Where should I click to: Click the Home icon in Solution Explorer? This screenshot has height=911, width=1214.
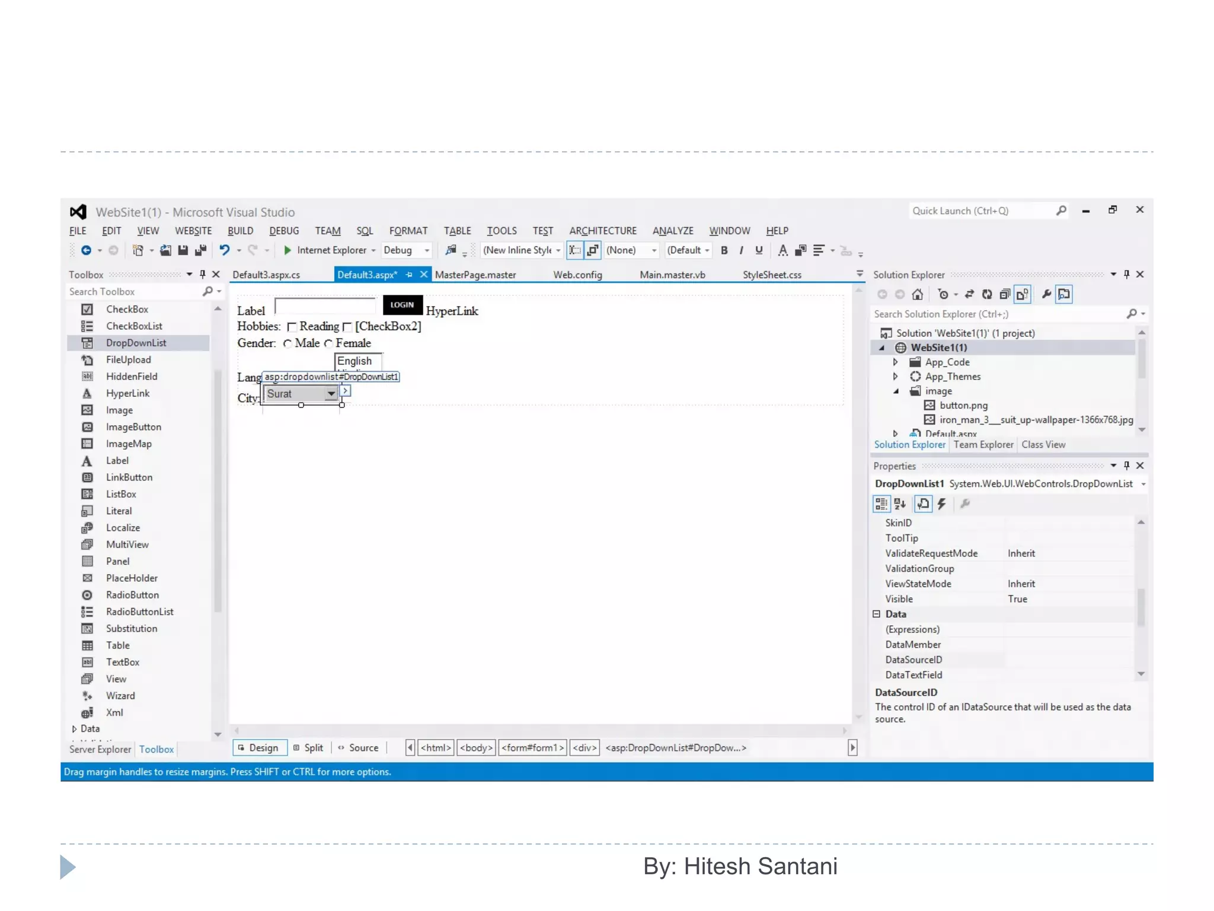click(918, 294)
